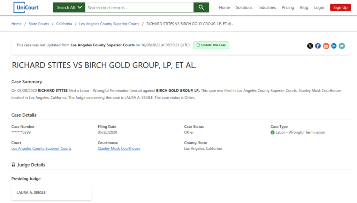This screenshot has height=203, width=357.
Task: Click the County, State value Los Angeles, California
Action: (x=203, y=148)
